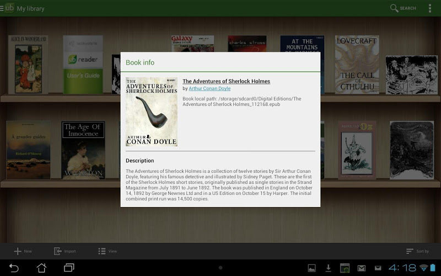Open the ub app navigation drawer icon
Screen dimensions: 441x276
tap(8, 8)
